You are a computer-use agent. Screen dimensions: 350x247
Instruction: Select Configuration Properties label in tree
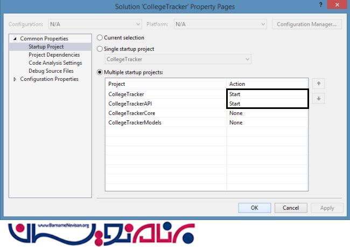tap(49, 79)
